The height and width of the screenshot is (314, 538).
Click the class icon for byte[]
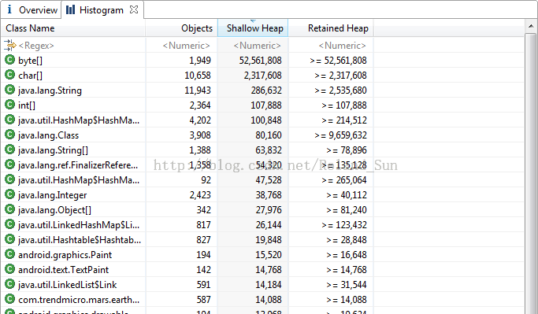(10, 60)
